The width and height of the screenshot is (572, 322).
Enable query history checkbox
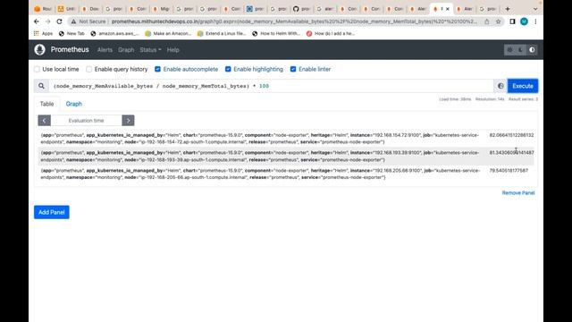click(89, 69)
